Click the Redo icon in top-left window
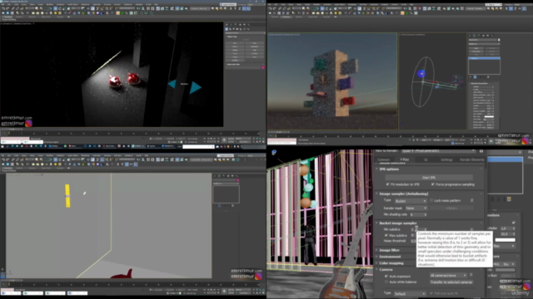The width and height of the screenshot is (533, 299). [x=7, y=8]
